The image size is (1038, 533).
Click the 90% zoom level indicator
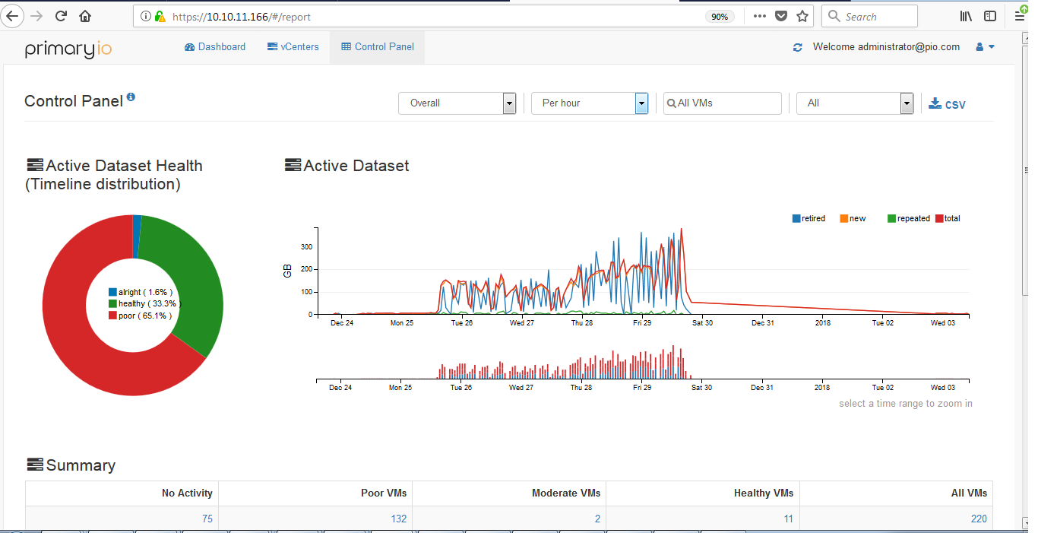(718, 17)
